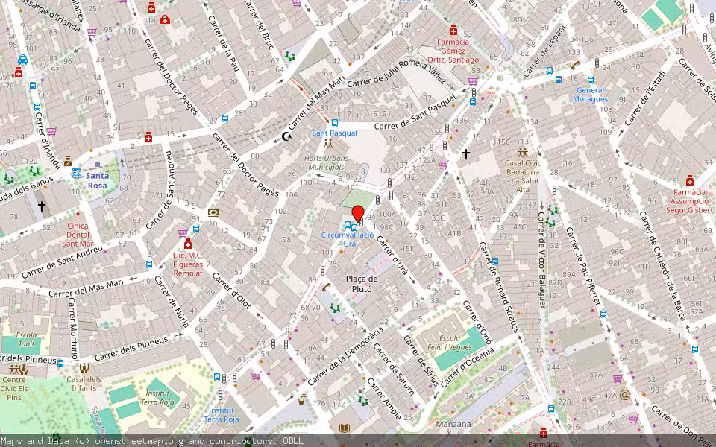
Task: Click the Escola Tanit label
Action: pyautogui.click(x=26, y=340)
